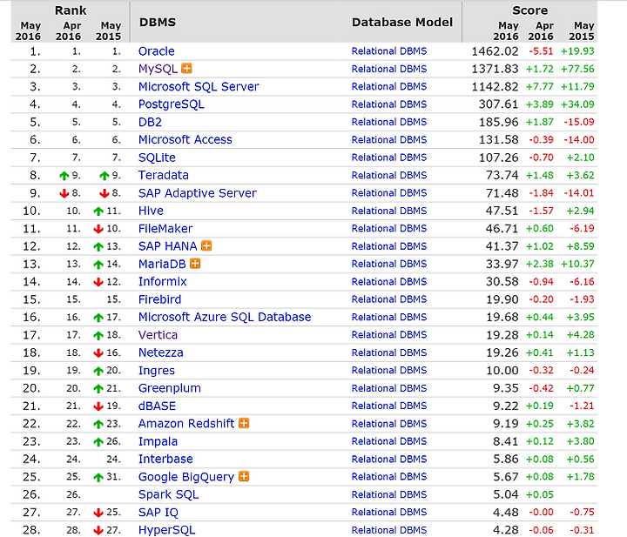The width and height of the screenshot is (627, 537).
Task: Click Oracle's score 1462.02
Action: click(x=495, y=51)
